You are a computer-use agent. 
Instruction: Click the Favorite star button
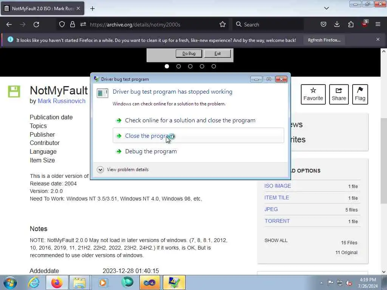click(313, 94)
